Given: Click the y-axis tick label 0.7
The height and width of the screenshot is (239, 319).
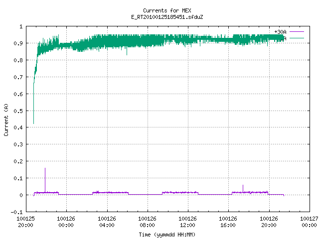Looking at the screenshot, I should click(18, 77).
